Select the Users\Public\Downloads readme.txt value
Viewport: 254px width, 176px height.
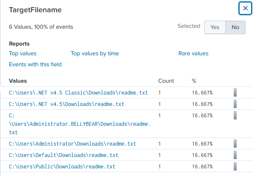pyautogui.click(x=62, y=166)
